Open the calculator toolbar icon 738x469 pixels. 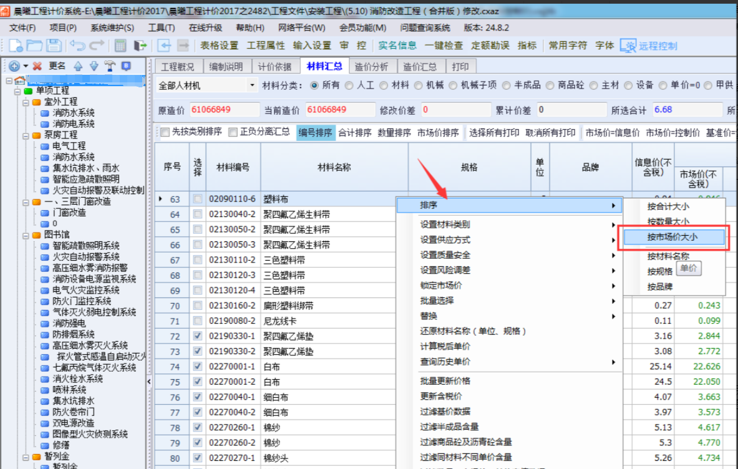point(121,46)
